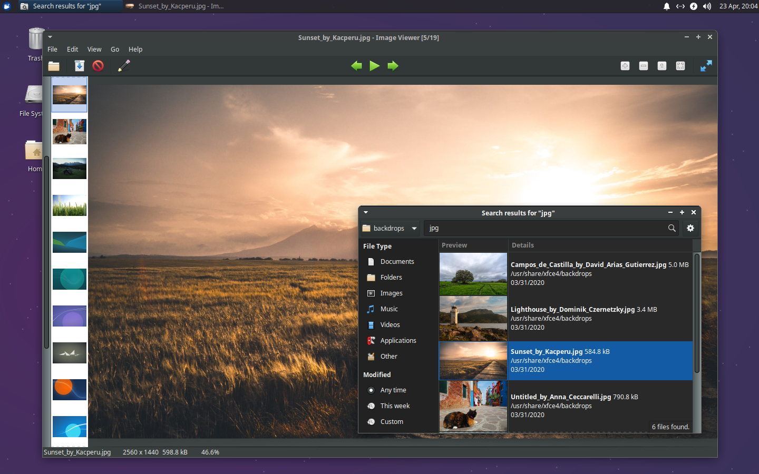The image size is (759, 474).
Task: Zoom in on the sunset image
Action: point(625,66)
